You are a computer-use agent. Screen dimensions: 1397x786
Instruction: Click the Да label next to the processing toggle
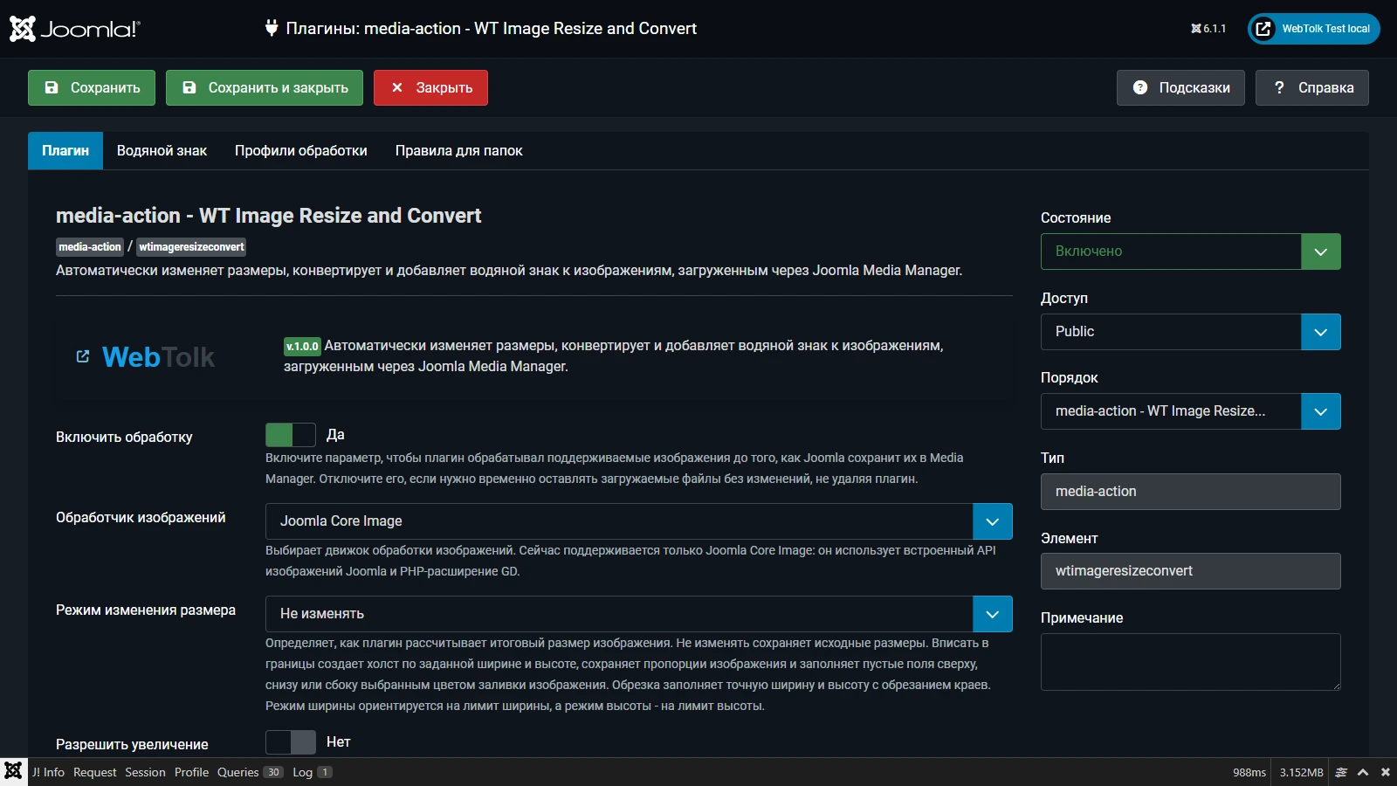tap(335, 435)
